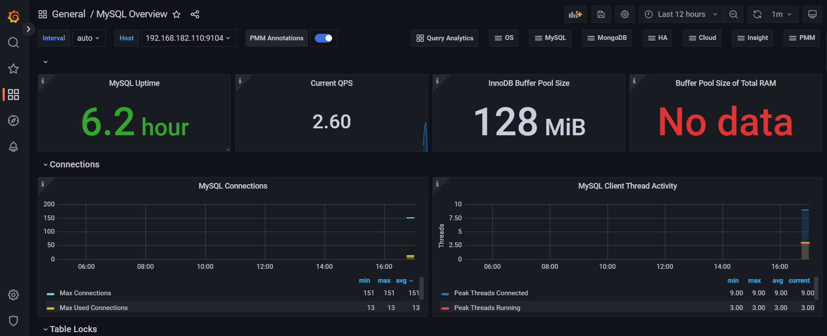This screenshot has width=827, height=336.
Task: Open Dashboards section in sidebar
Action: tap(13, 95)
